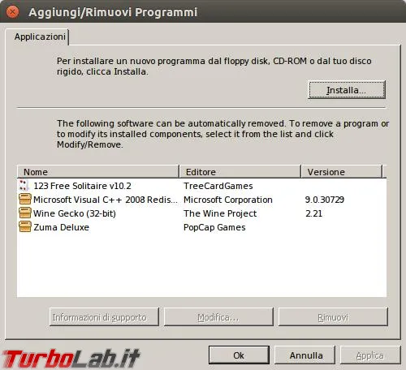Viewport: 406px width, 370px height.
Task: Close the Aggiungi/Rimuovi Programmi window
Action: pos(12,12)
